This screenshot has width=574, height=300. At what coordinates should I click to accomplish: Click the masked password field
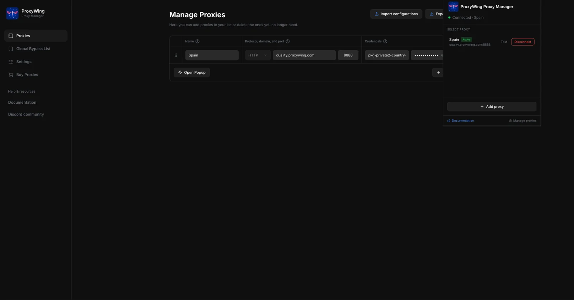point(427,55)
